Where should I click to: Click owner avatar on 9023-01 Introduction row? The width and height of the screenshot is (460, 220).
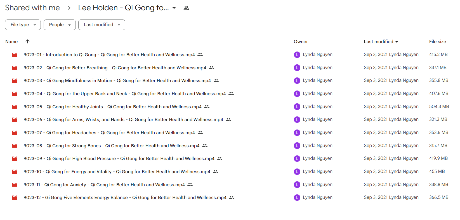coord(297,55)
